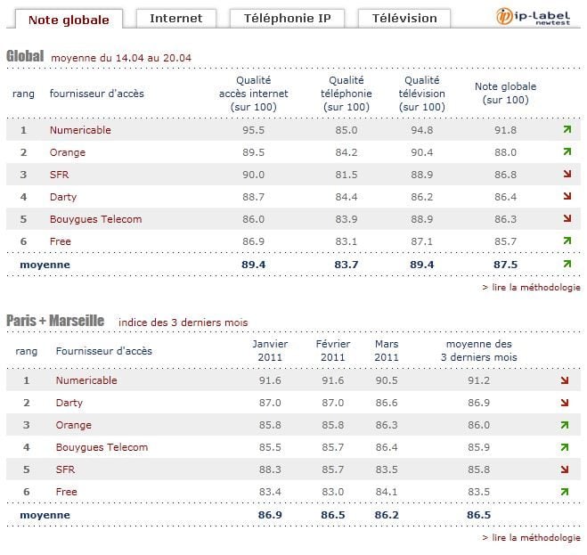Open methodology link under the Global table
This screenshot has height=555, width=587.
(531, 288)
